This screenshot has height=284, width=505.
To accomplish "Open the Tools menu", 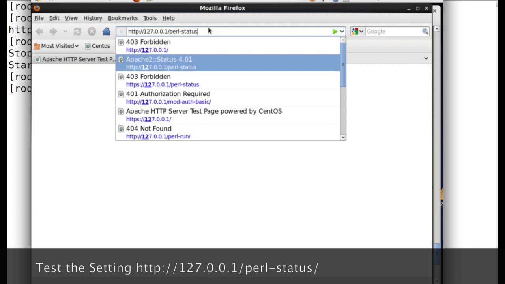I will [x=150, y=18].
